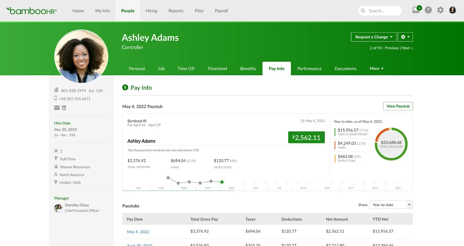Open the Payroll menu item
Screen dimensions: 464x246
point(221,11)
